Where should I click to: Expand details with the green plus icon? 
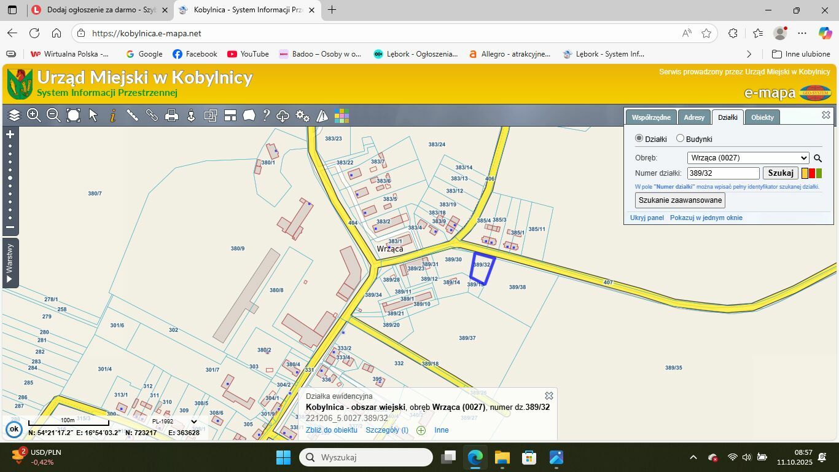pyautogui.click(x=421, y=430)
